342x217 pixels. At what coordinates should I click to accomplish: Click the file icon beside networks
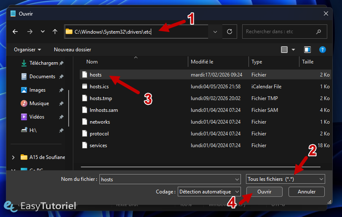point(85,122)
